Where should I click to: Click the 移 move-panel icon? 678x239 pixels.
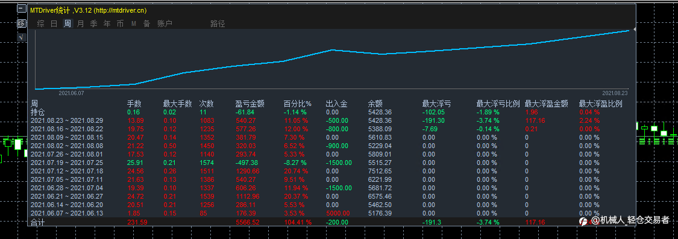[22, 23]
